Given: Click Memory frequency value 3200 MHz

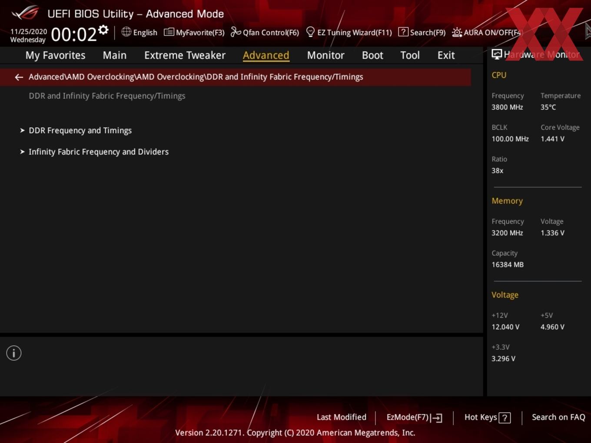Looking at the screenshot, I should tap(507, 233).
